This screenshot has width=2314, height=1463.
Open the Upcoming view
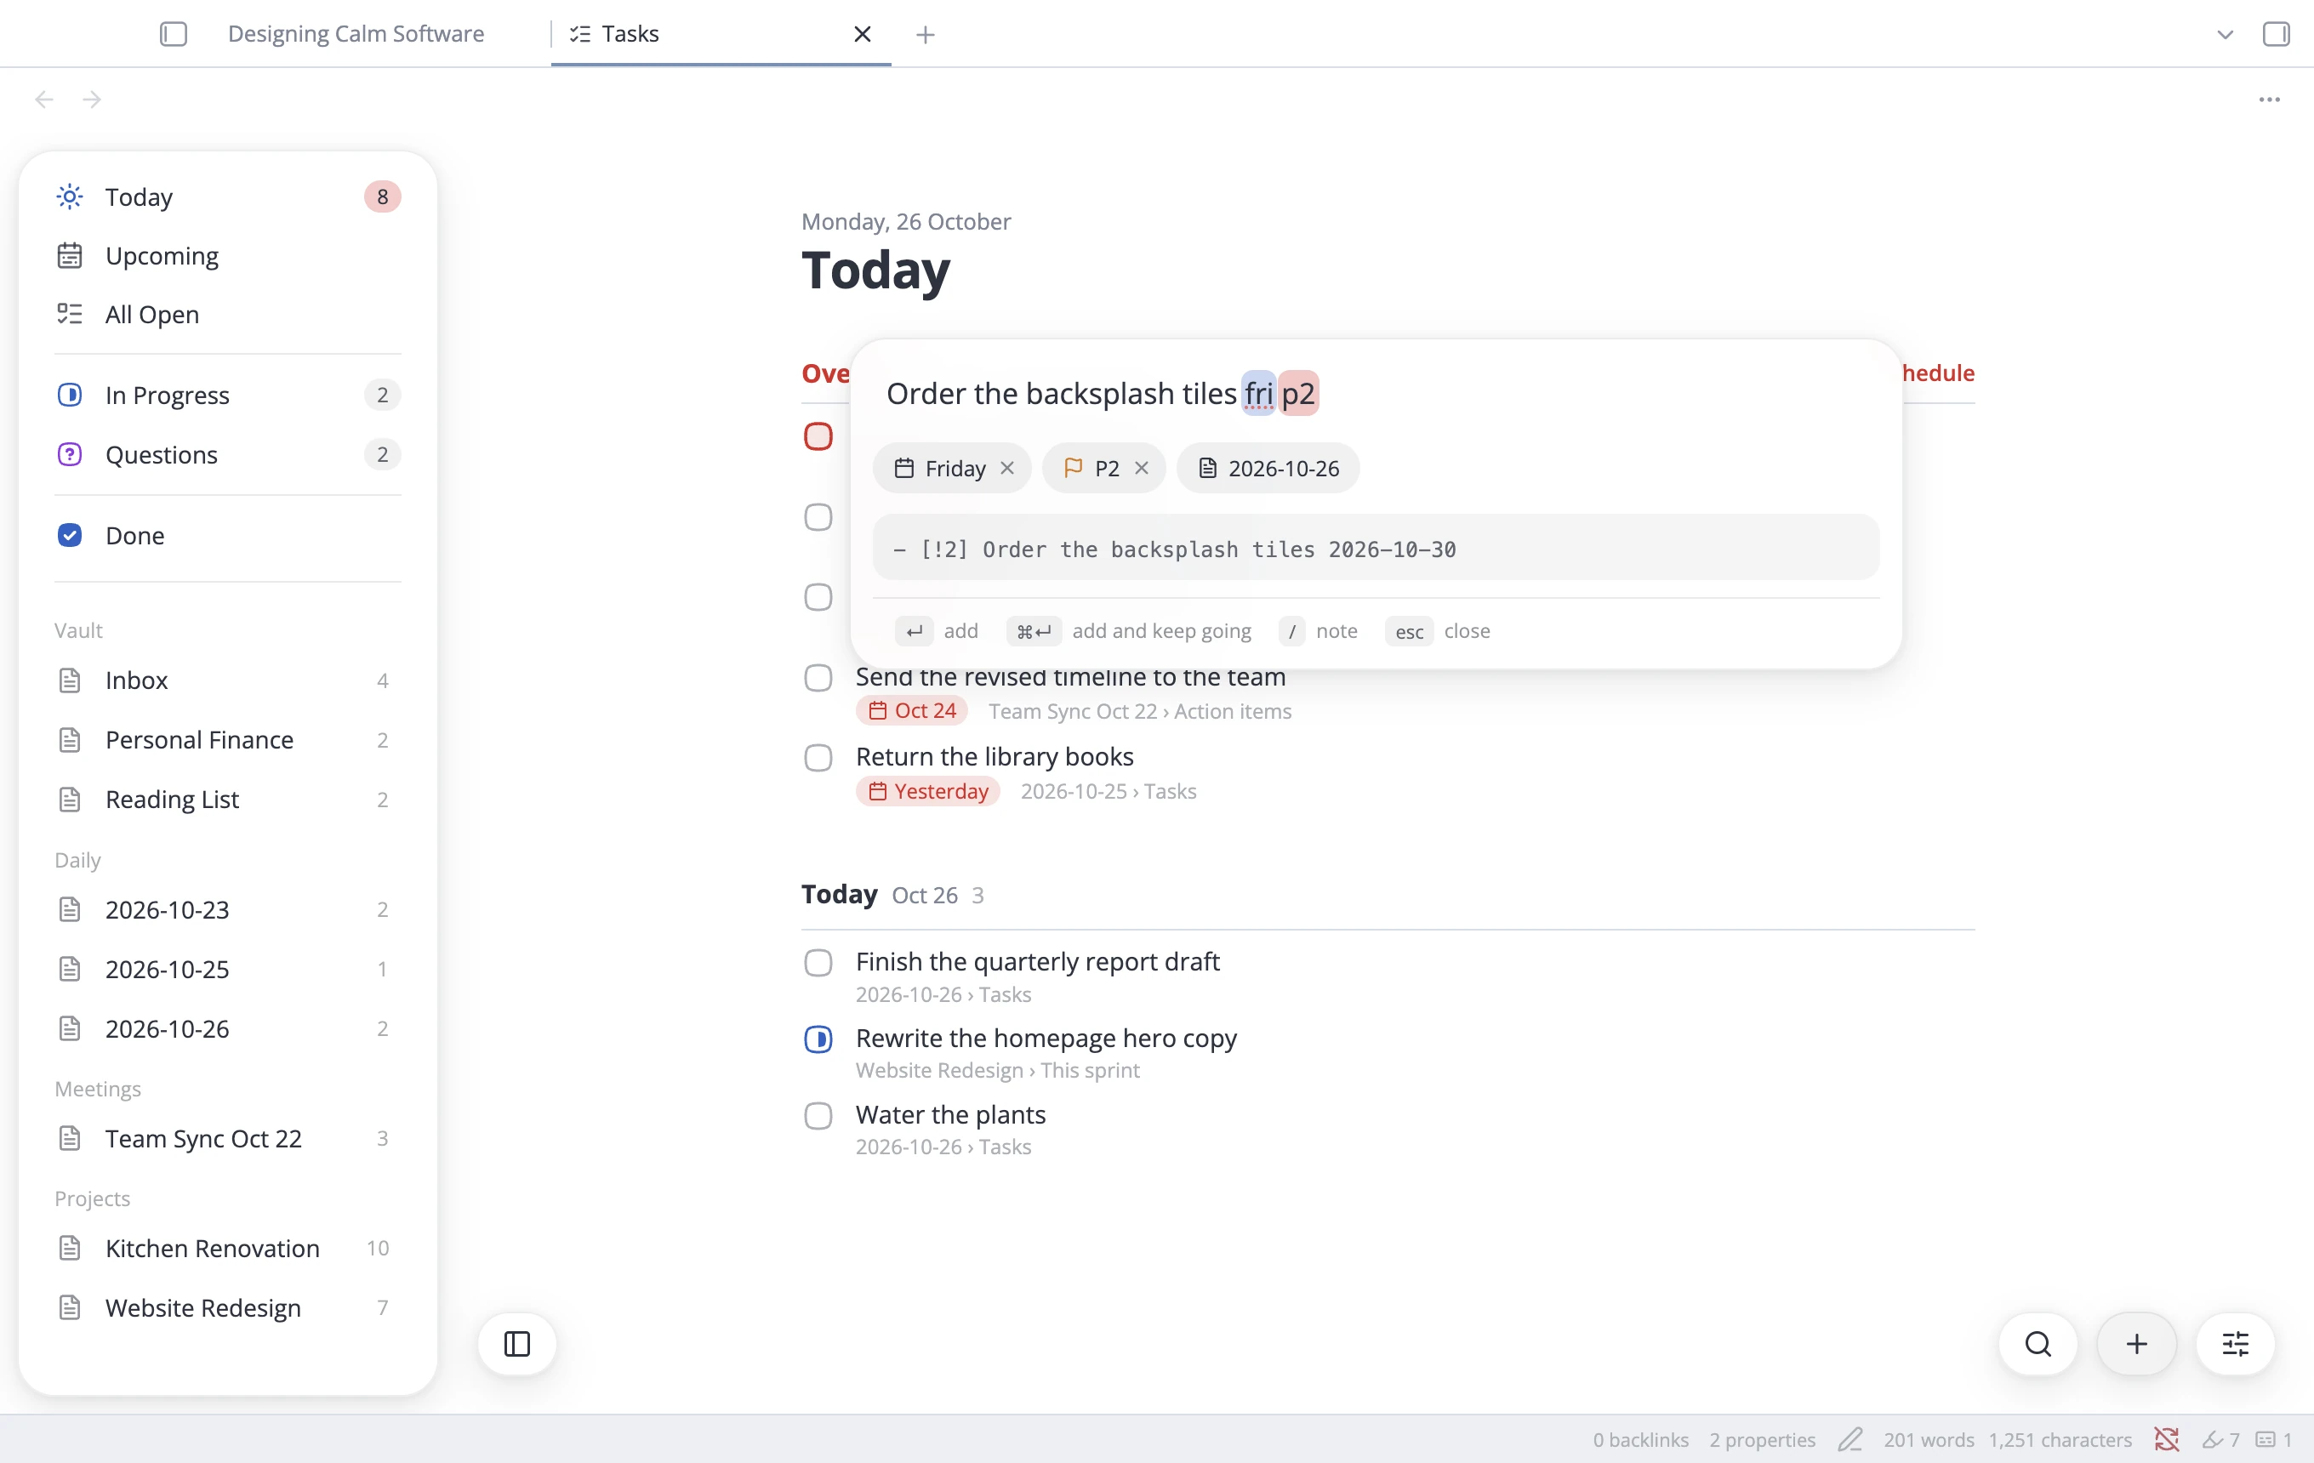click(x=228, y=255)
